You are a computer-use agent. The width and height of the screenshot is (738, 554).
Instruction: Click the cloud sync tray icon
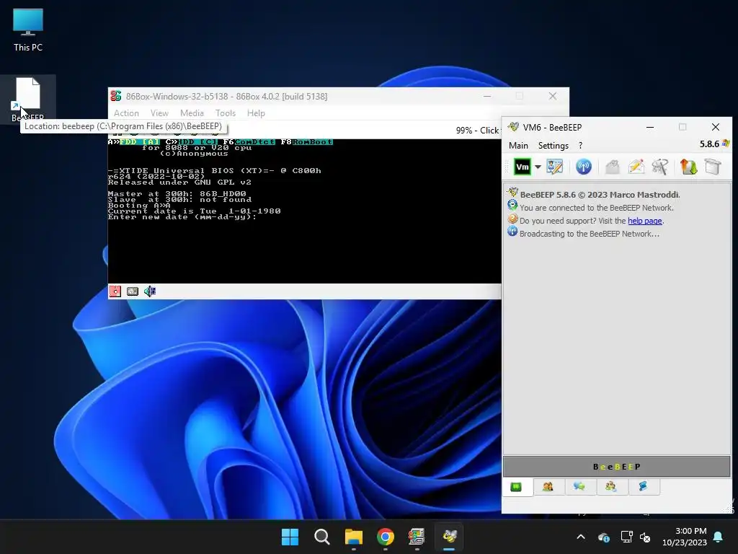(604, 537)
